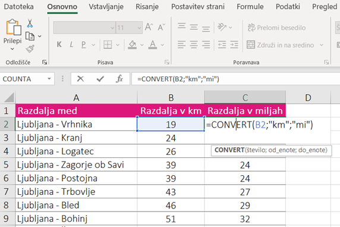Switch to the Vstavljanje tab
The height and width of the screenshot is (227, 340).
tap(106, 7)
